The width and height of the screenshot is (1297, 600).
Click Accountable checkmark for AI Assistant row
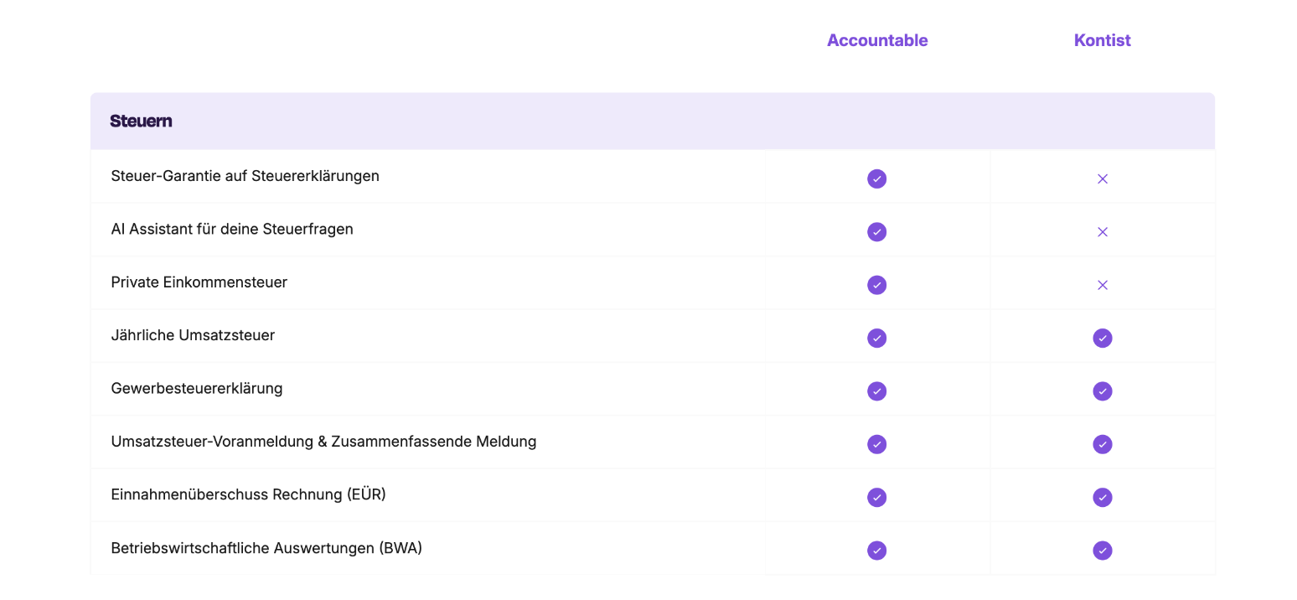[x=876, y=232]
